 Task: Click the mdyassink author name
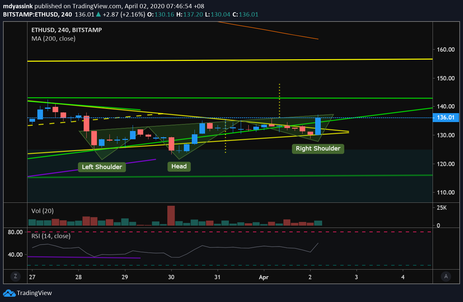pos(18,6)
